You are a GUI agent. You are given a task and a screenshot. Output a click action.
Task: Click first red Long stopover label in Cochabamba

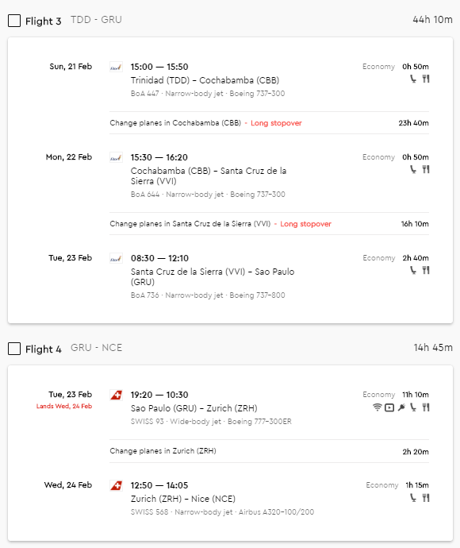(276, 123)
